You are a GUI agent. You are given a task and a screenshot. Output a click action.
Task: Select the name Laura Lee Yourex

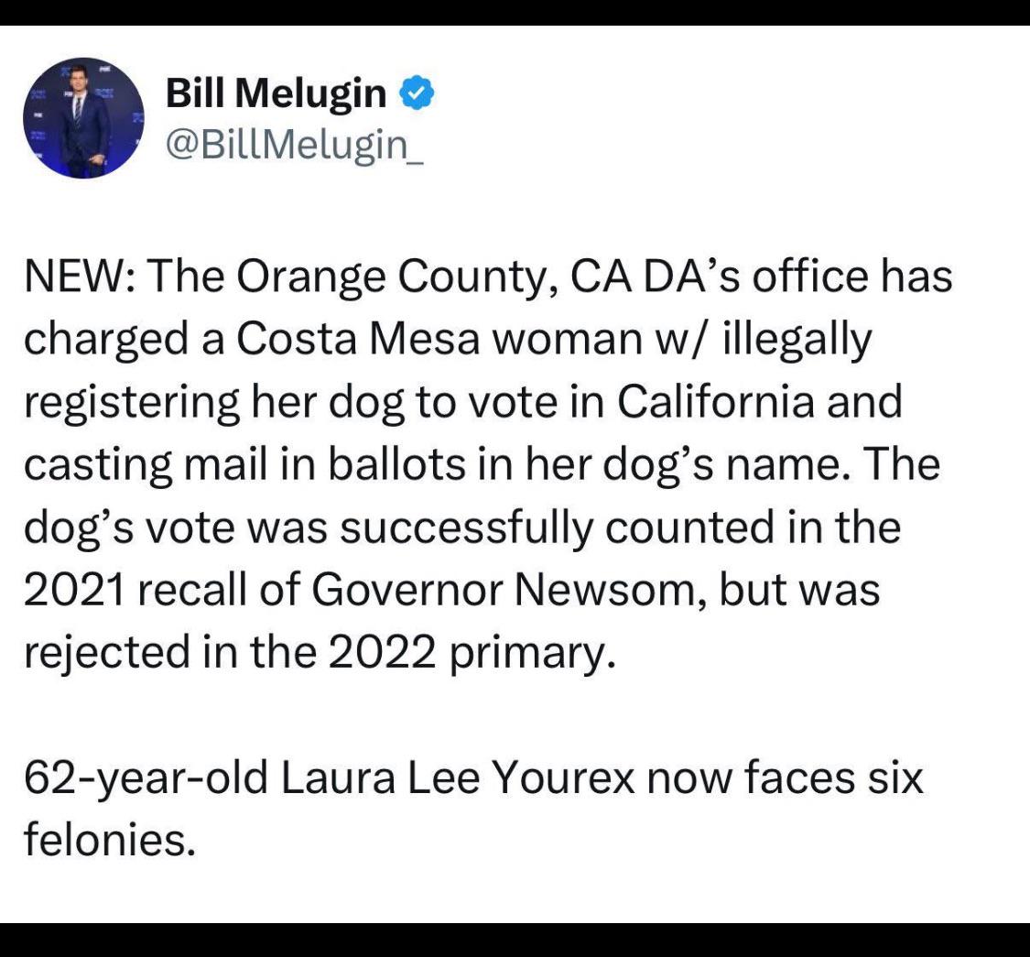459,777
